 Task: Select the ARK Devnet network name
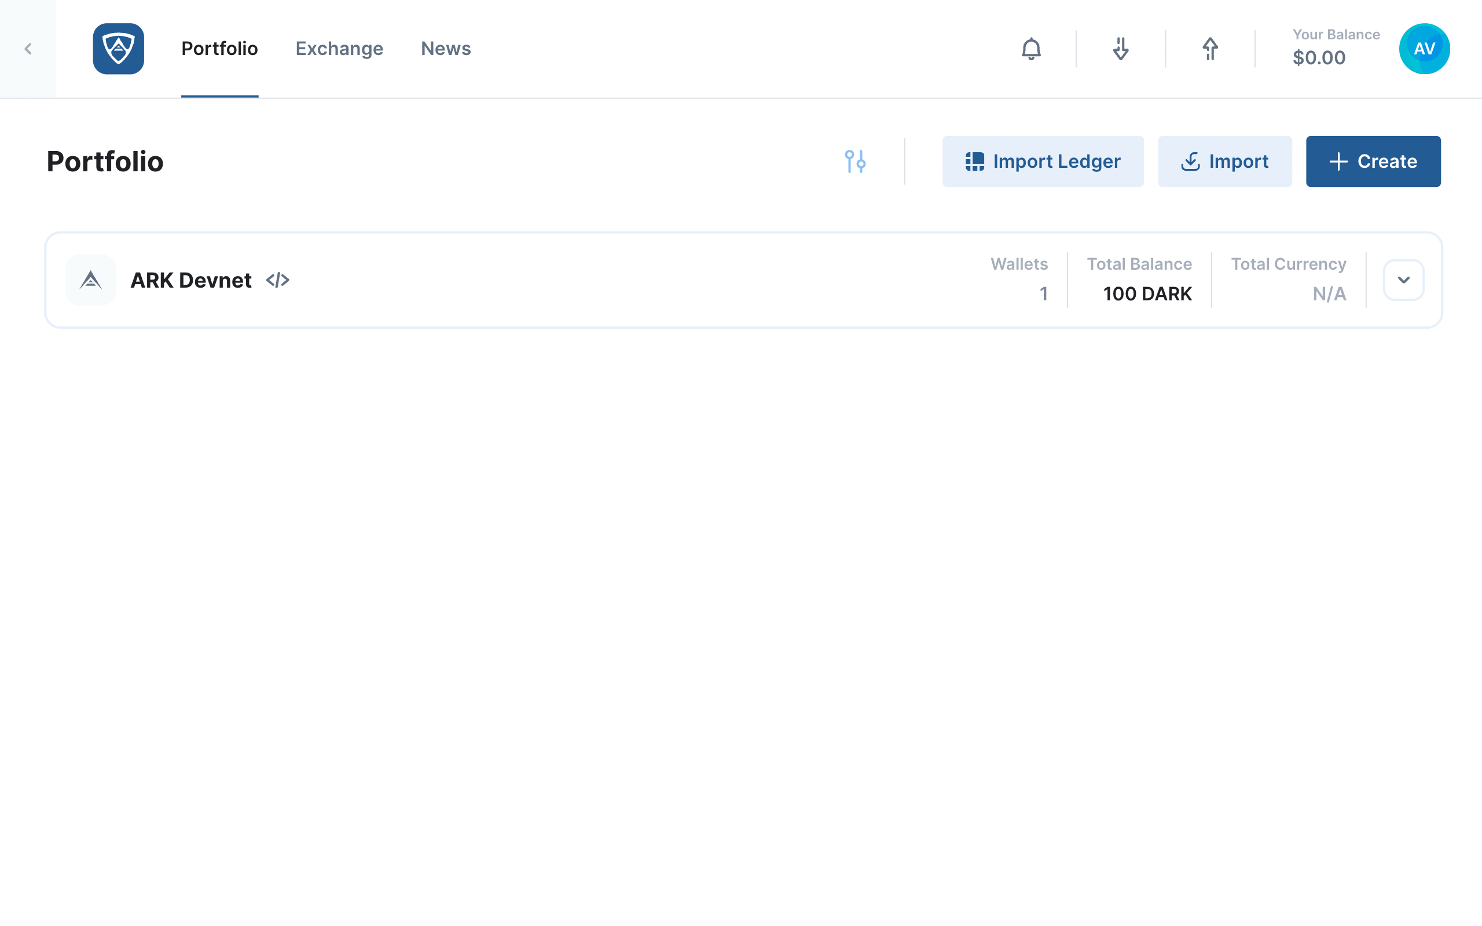pos(191,281)
